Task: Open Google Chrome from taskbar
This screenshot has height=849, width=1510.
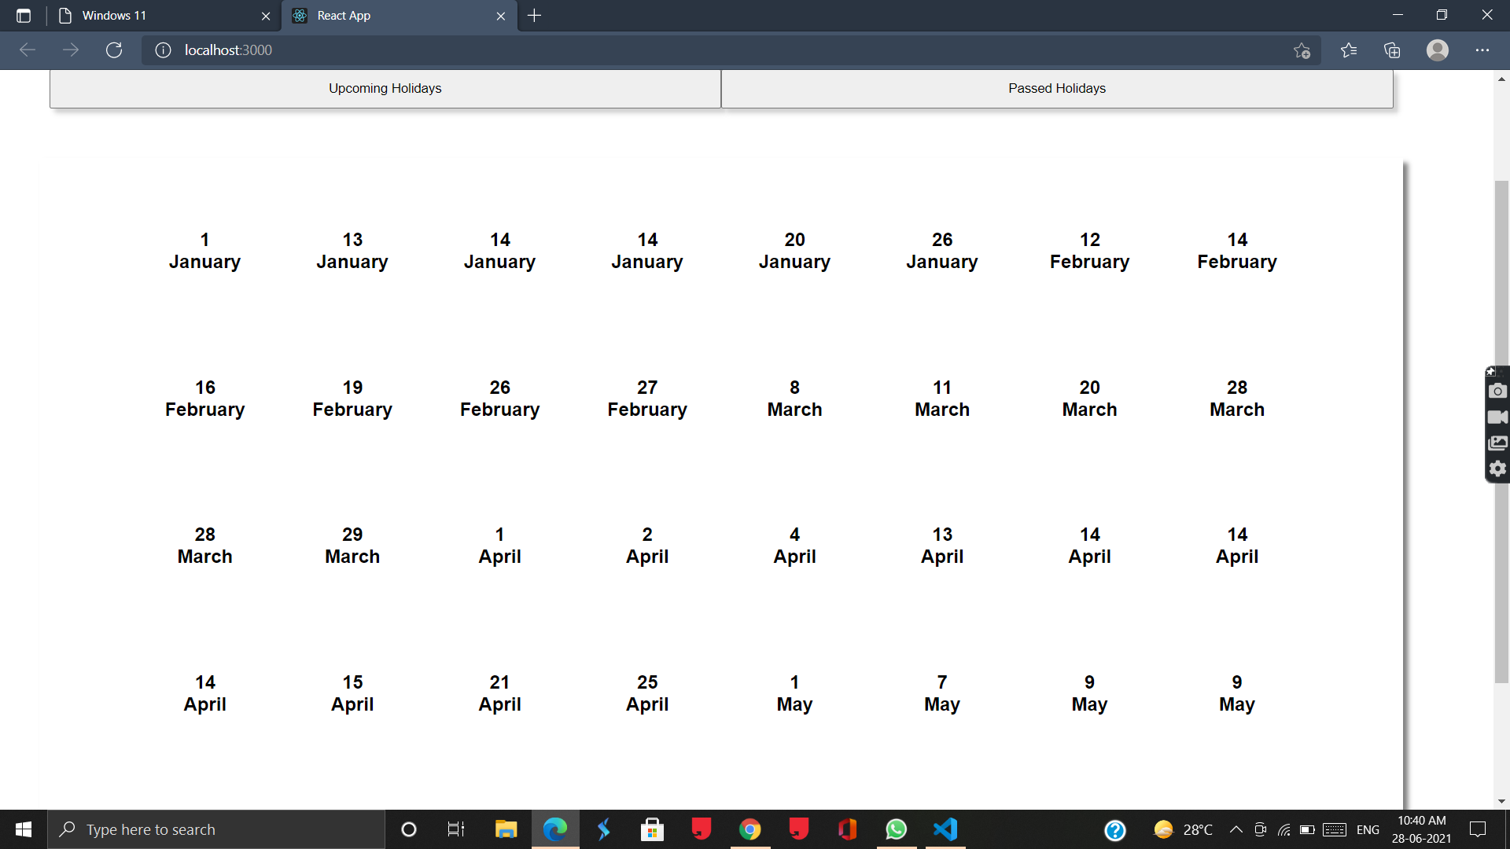Action: coord(750,829)
